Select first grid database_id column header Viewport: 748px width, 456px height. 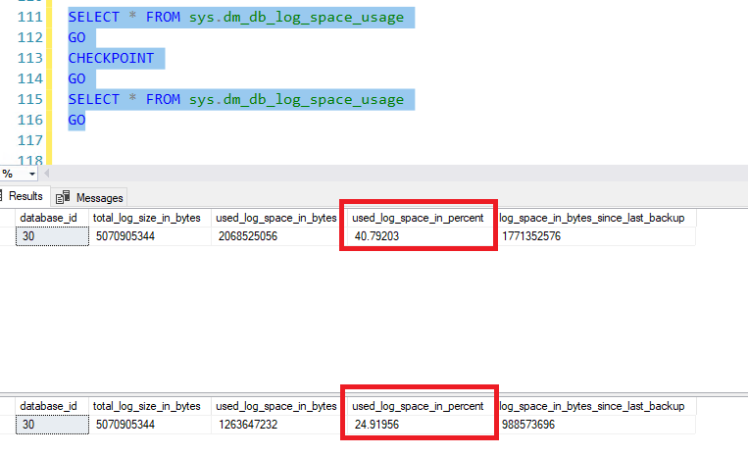coord(52,218)
